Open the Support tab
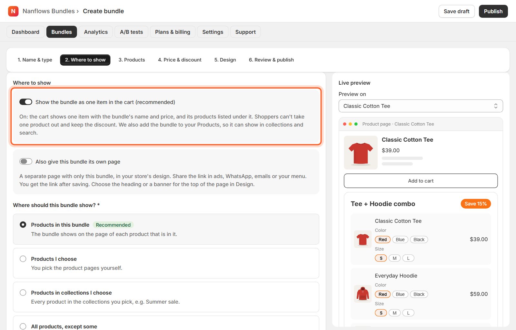The height and width of the screenshot is (330, 516). coord(245,32)
